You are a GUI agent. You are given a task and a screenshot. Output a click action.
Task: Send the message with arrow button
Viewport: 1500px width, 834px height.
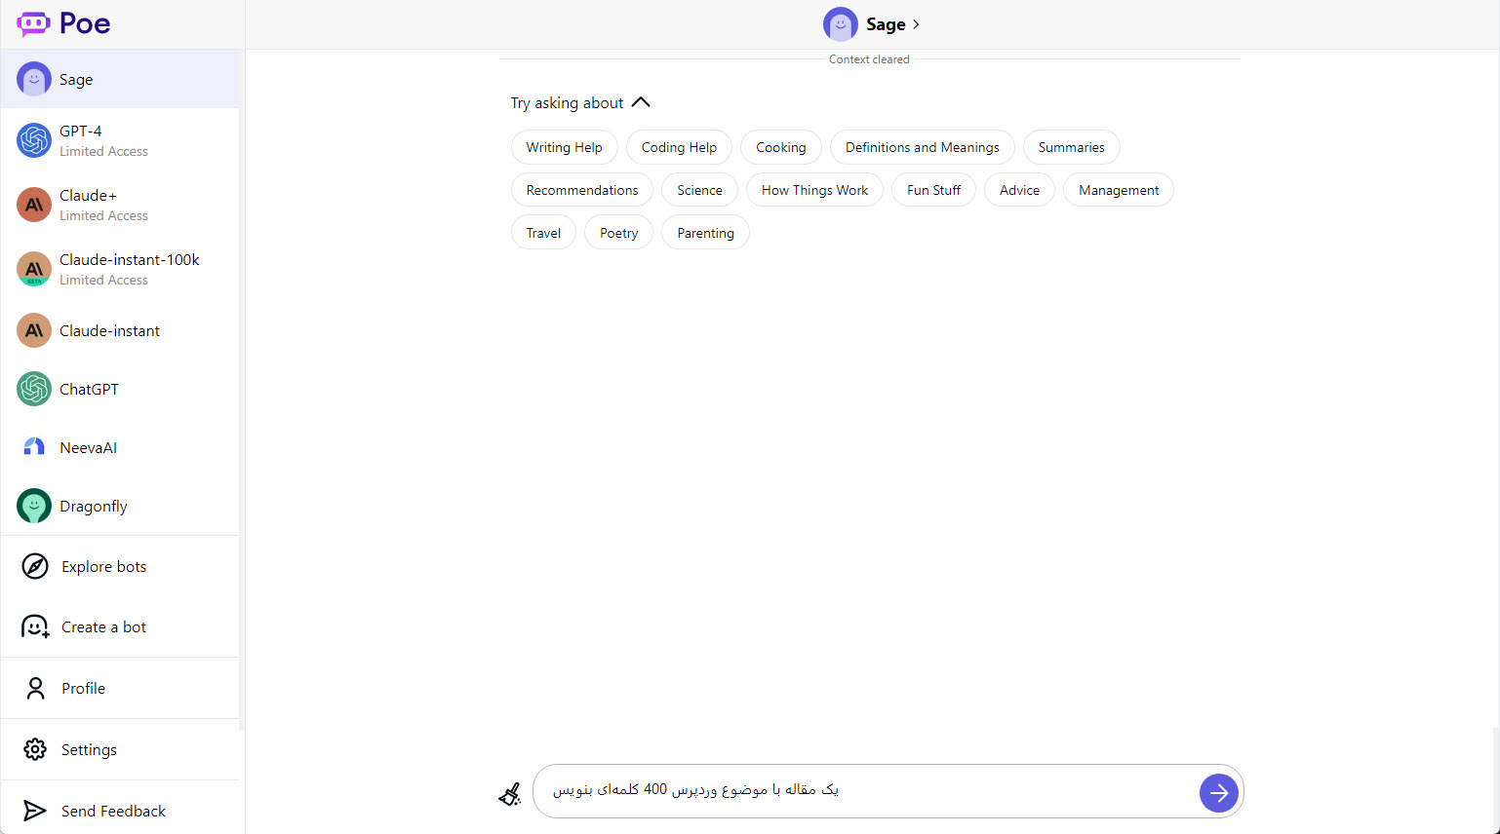[1219, 793]
